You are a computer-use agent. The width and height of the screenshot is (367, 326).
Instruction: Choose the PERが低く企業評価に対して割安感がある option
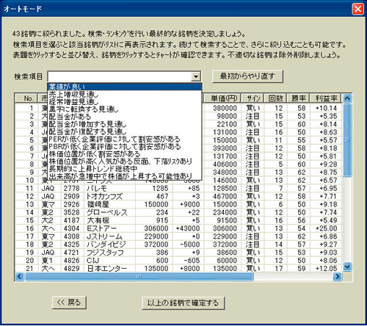click(124, 139)
